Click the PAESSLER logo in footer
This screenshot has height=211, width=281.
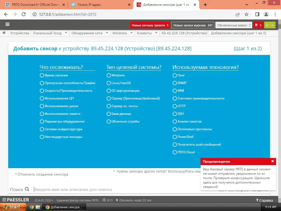click(x=16, y=200)
